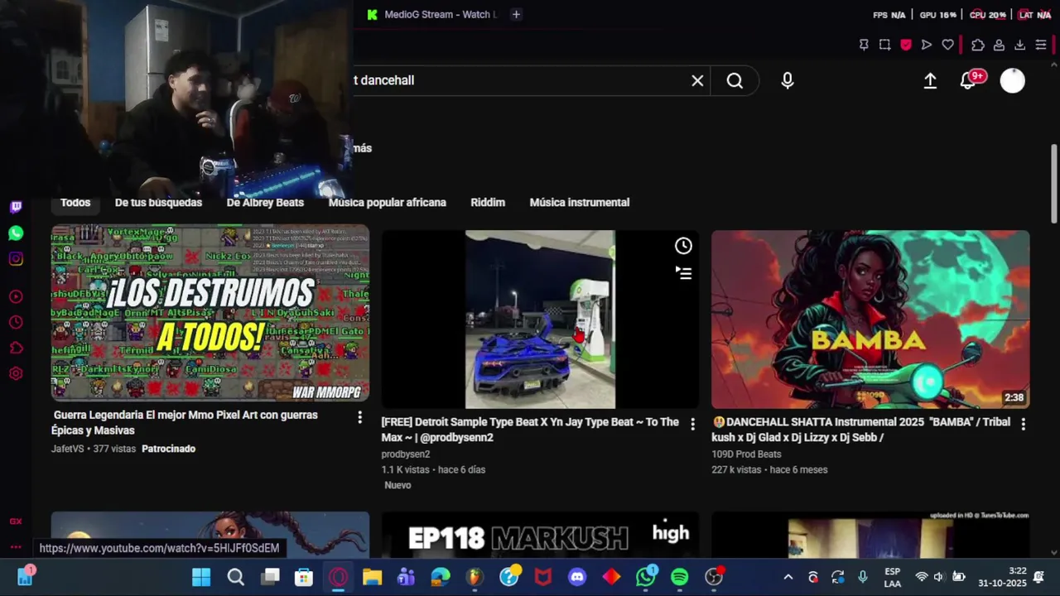Screen dimensions: 1060x596
Task: Open the browser downloads icon
Action: (x=1019, y=45)
